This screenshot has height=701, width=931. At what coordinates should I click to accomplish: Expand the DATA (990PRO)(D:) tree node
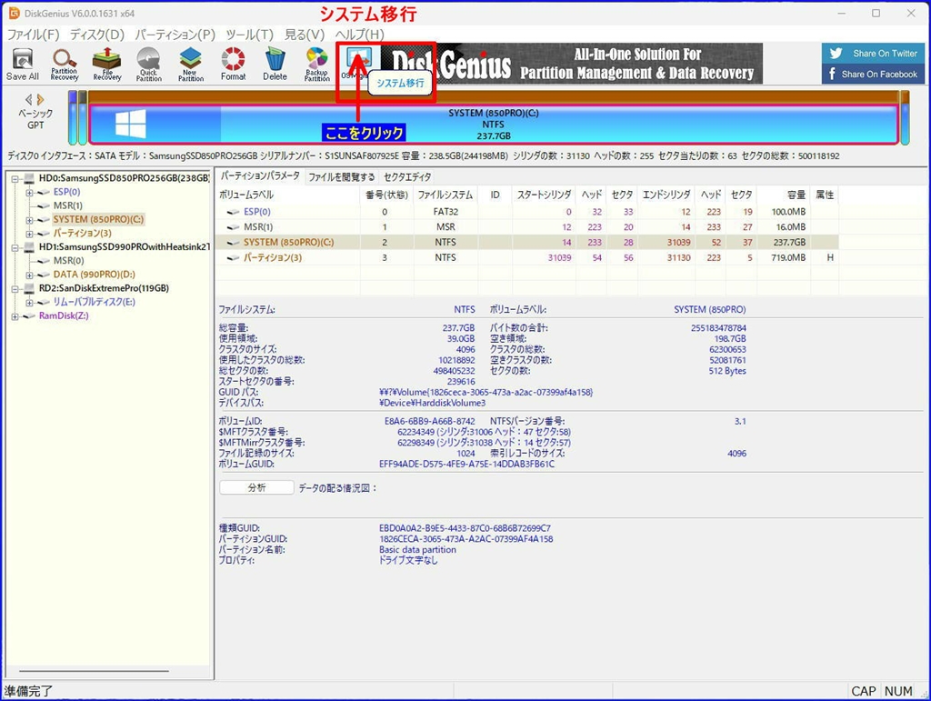coord(30,275)
